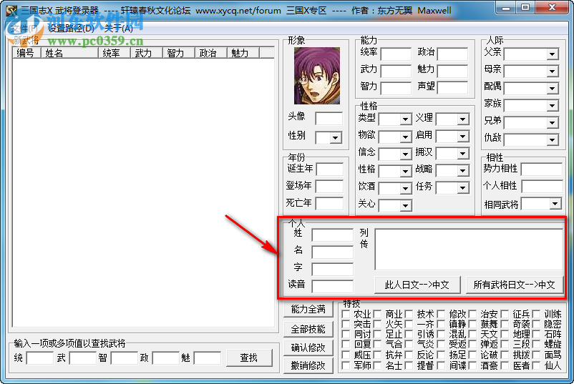This screenshot has width=574, height=384.
Task: Open the 关于(A) menu
Action: [x=118, y=28]
